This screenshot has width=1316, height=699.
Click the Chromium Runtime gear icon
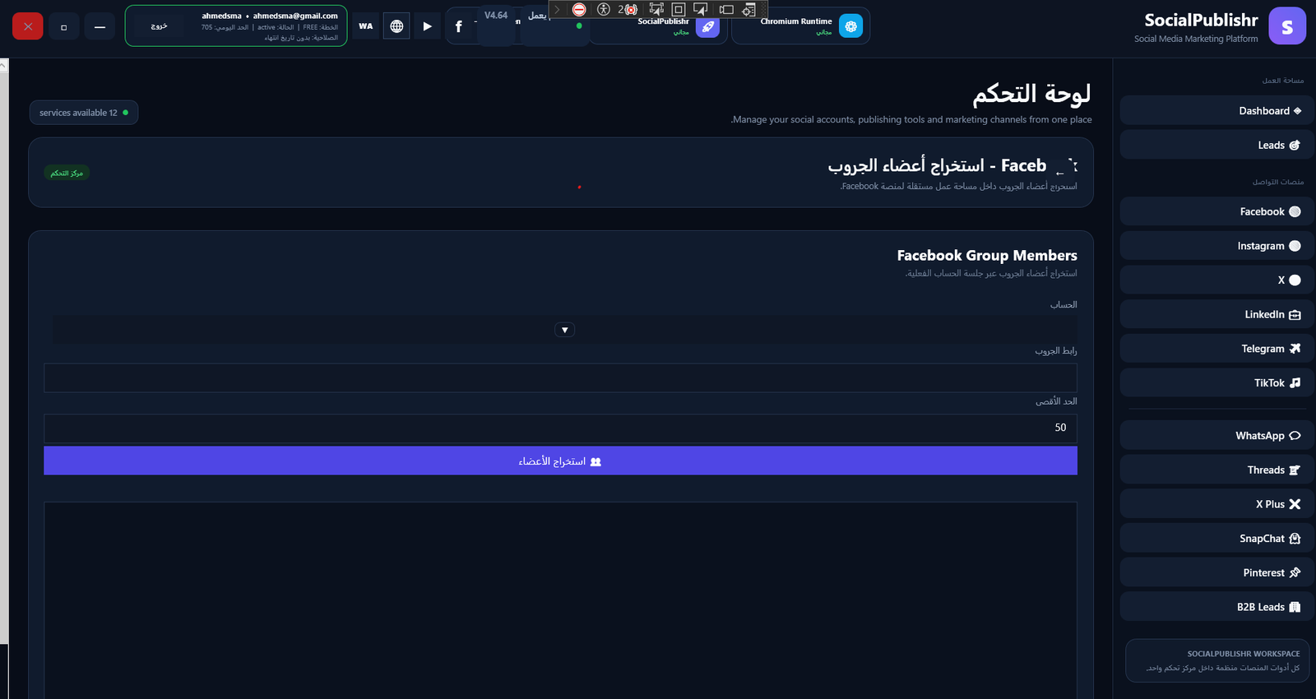tap(850, 26)
